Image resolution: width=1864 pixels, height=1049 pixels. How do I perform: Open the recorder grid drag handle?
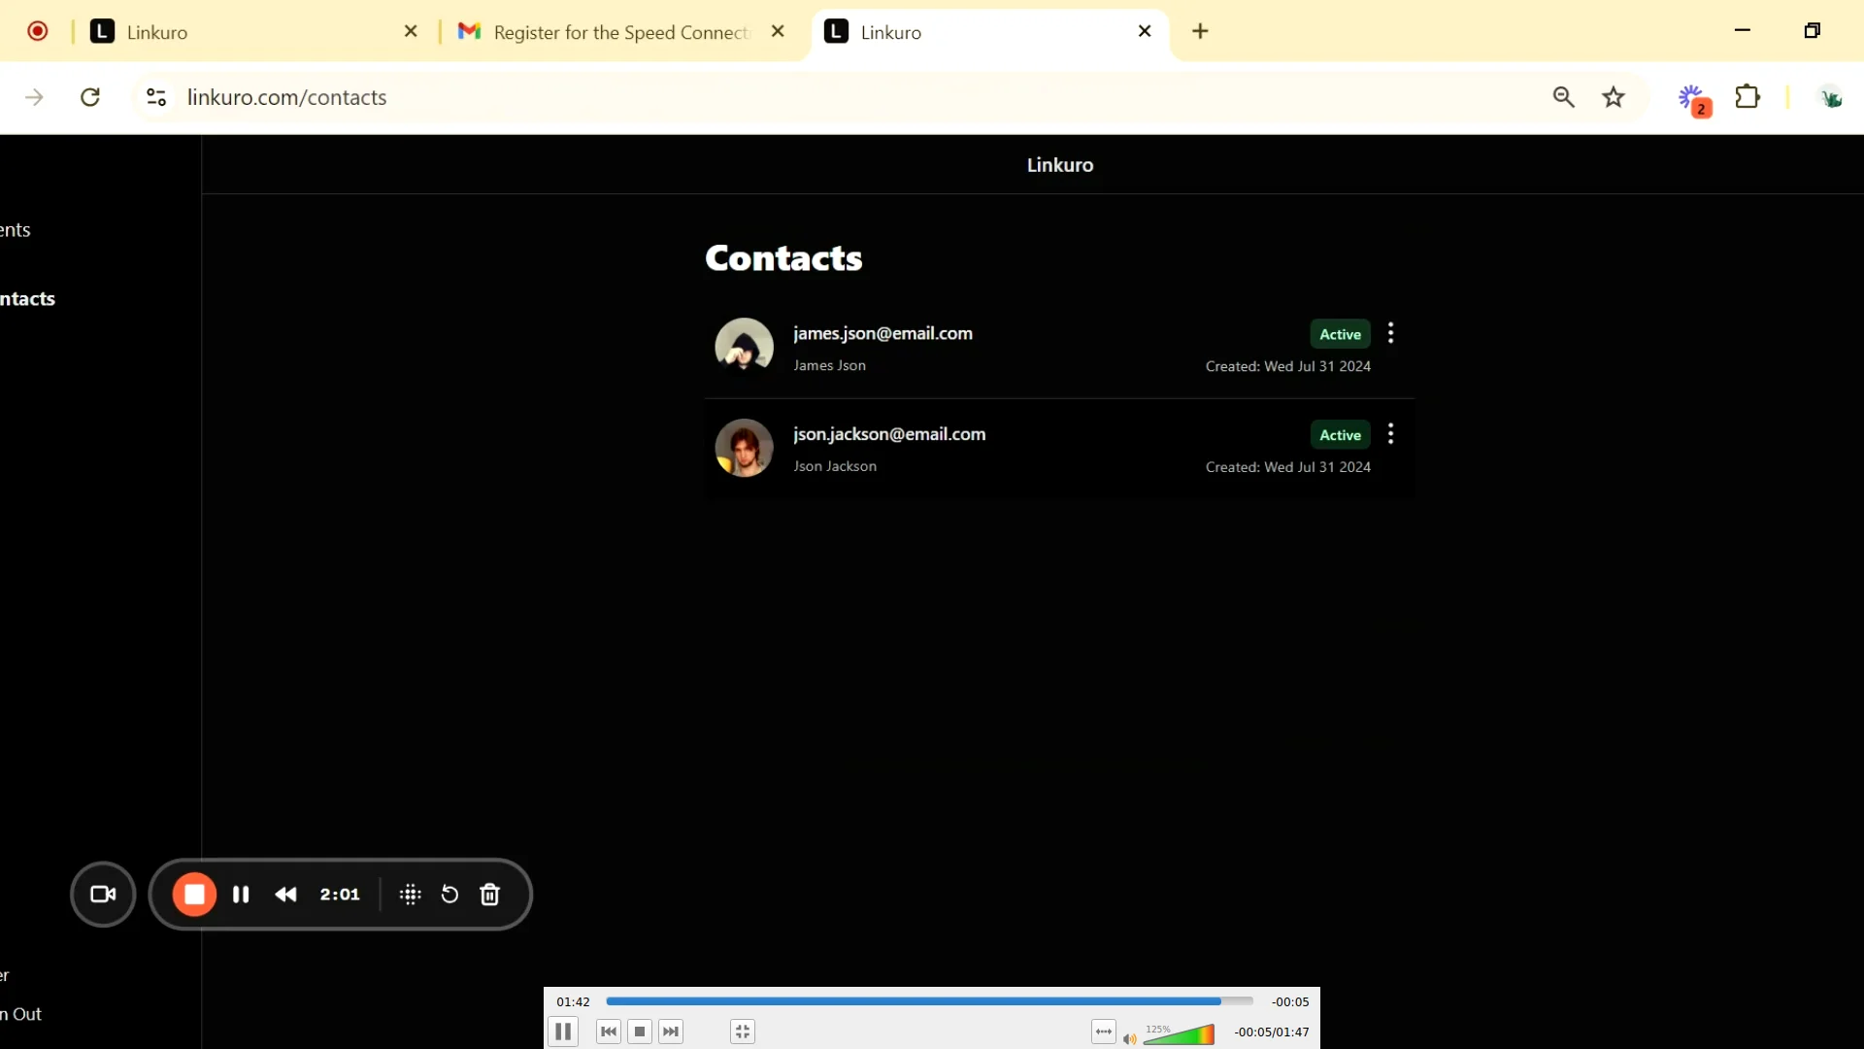point(410,895)
